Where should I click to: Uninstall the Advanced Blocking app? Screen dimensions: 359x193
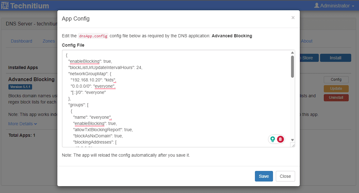[x=336, y=98]
